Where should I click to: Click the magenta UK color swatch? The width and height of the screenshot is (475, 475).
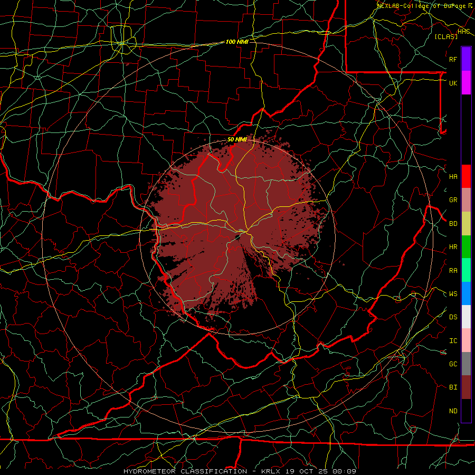tap(466, 83)
